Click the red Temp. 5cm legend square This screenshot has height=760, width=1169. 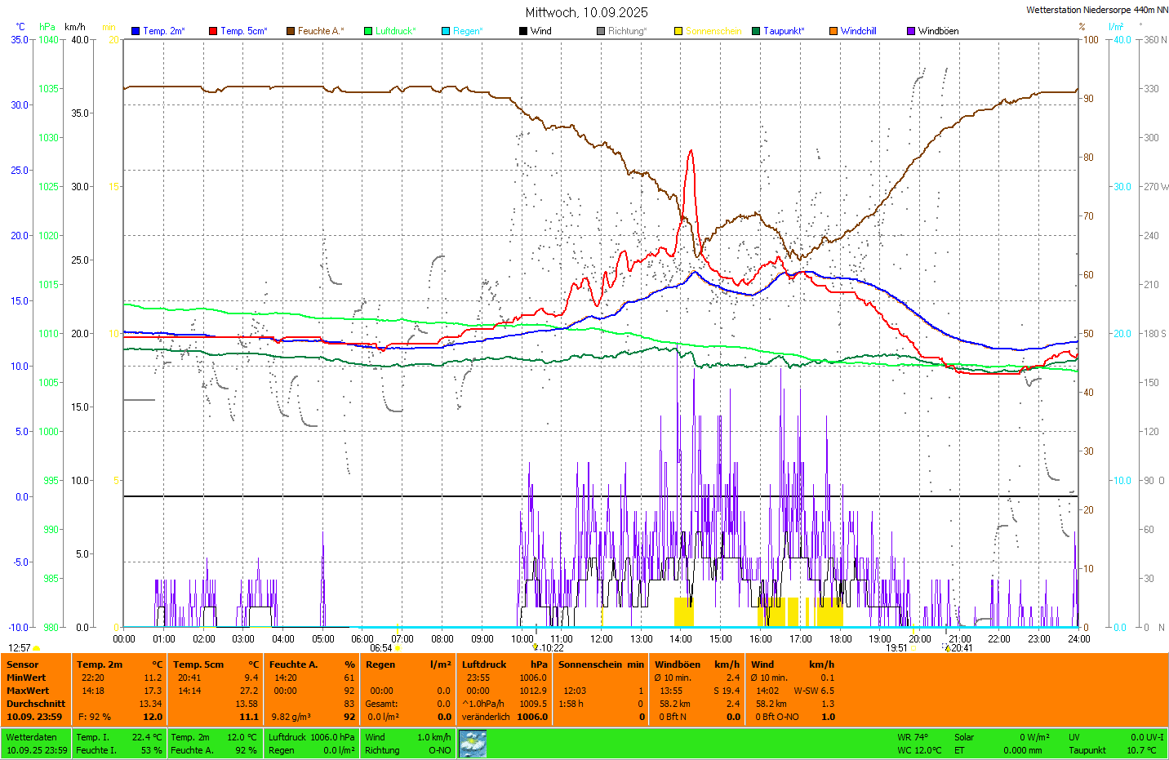click(213, 31)
